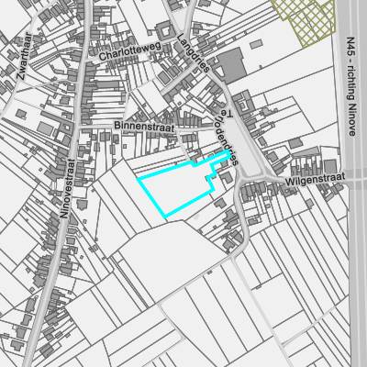Viewport: 367px width, 367px height.
Task: Click the Ninovestraat street label
Action: 67,188
